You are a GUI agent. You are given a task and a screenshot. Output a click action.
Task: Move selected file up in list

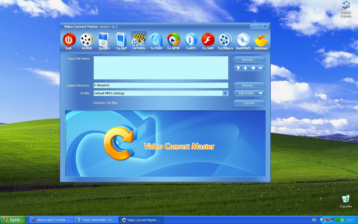(x=238, y=68)
